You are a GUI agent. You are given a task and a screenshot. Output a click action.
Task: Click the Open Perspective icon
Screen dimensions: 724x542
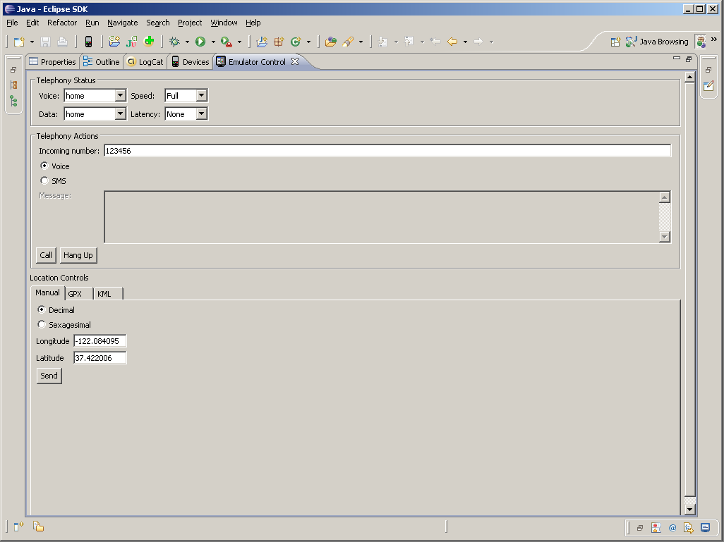coord(615,42)
